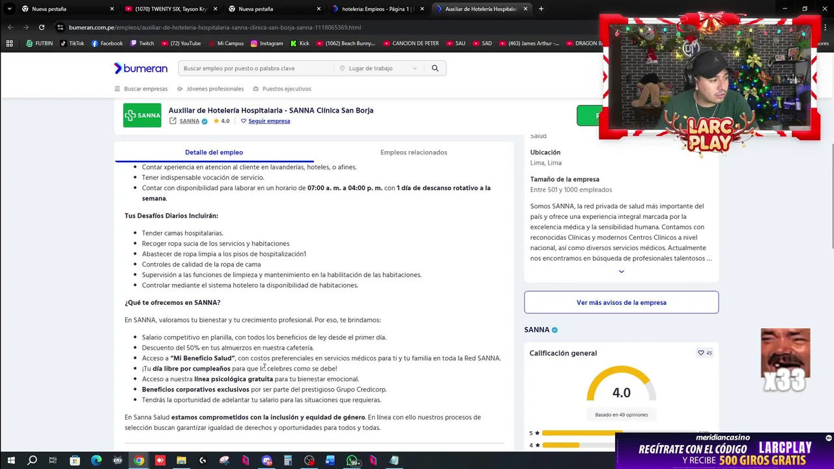The width and height of the screenshot is (834, 469).
Task: Click the browser address bar URL
Action: click(x=215, y=27)
